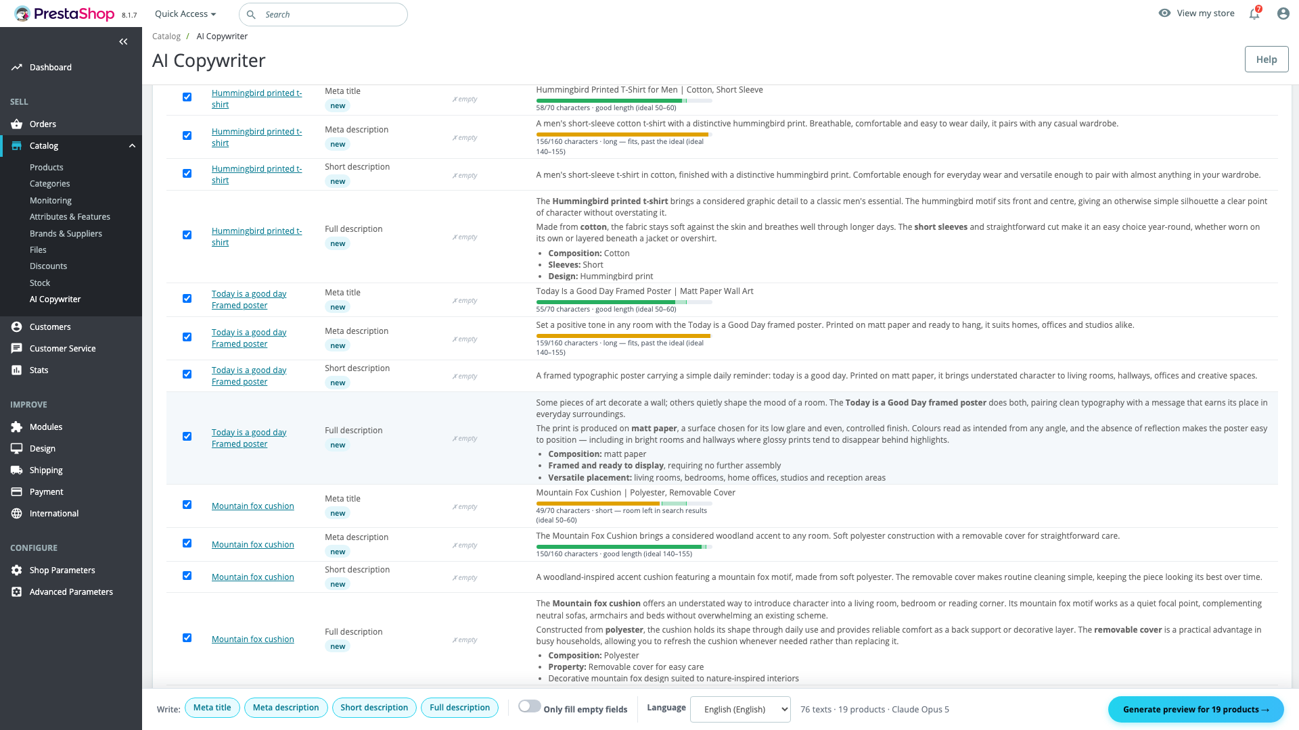Focus the top Search field
The height and width of the screenshot is (730, 1299).
pyautogui.click(x=323, y=14)
